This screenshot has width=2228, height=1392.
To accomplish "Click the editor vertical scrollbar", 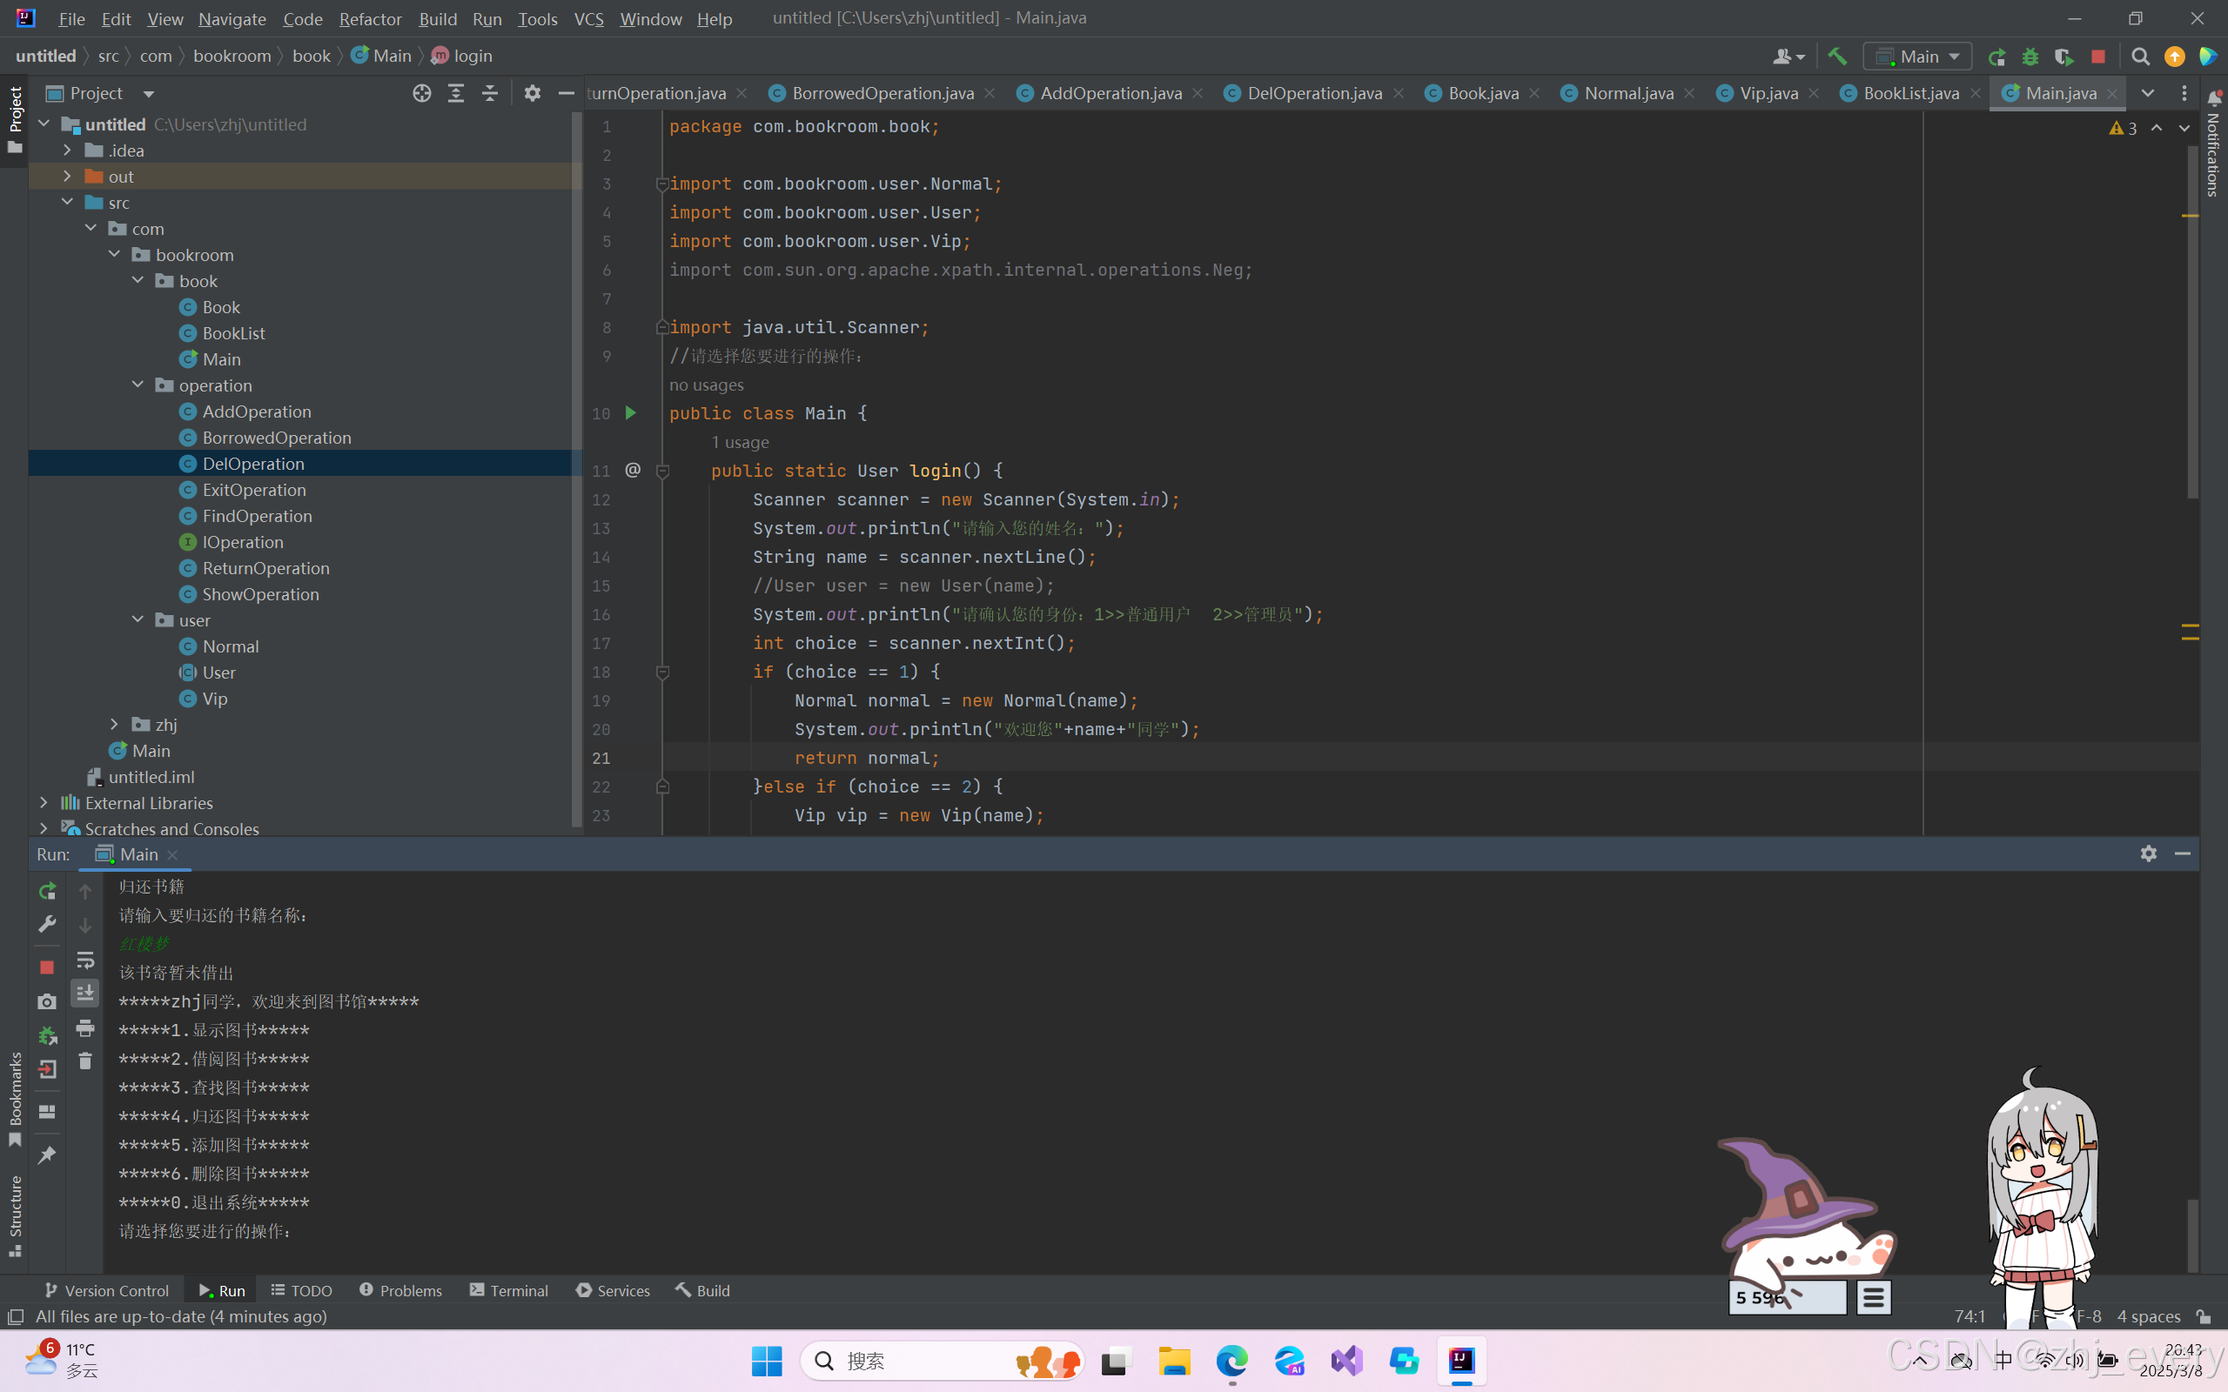I will click(x=2192, y=322).
